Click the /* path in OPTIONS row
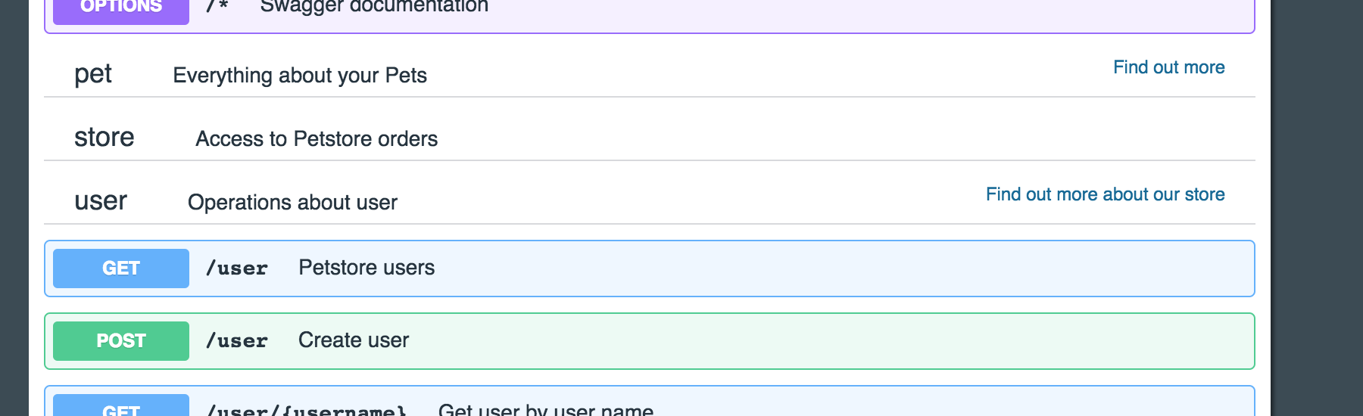 (217, 8)
